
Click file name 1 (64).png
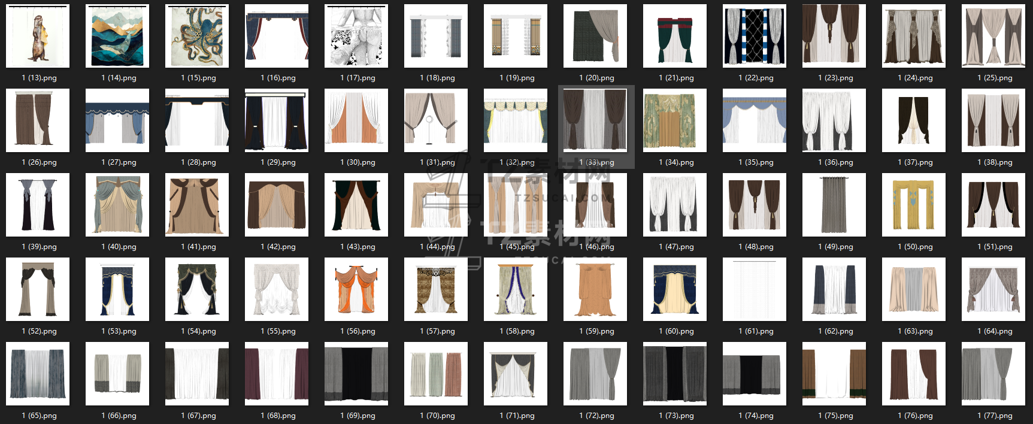[995, 331]
